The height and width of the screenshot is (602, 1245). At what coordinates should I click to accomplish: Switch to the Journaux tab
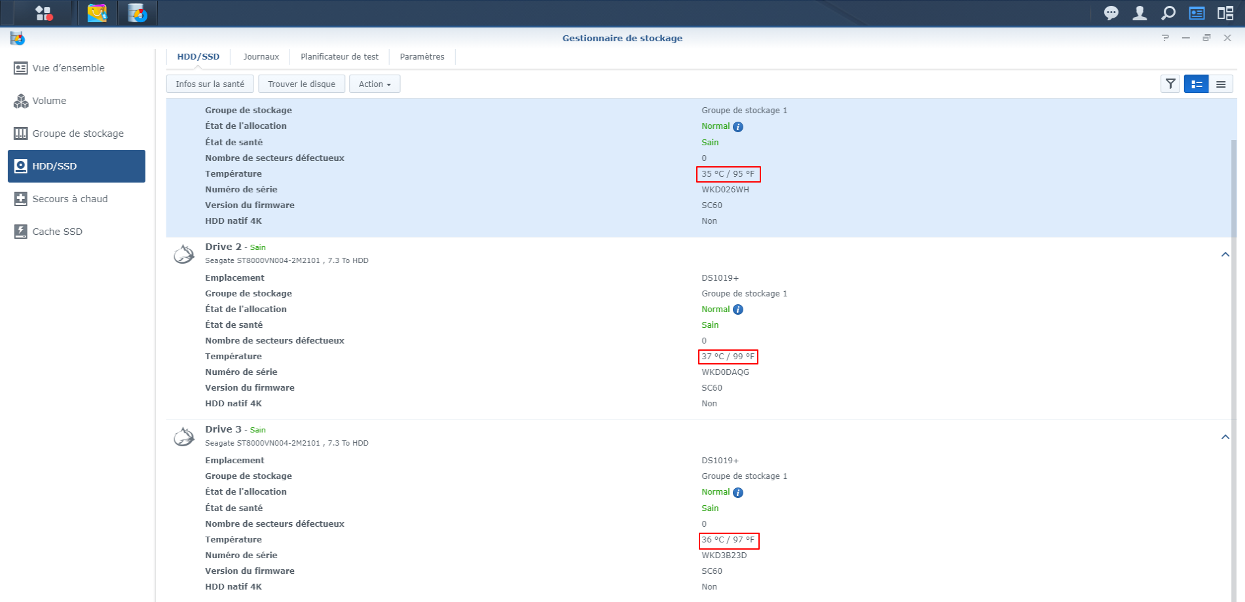(261, 57)
